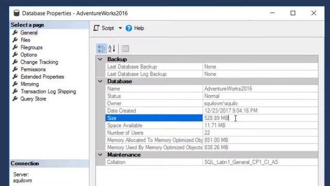
Task: Select Memory Allocated To Memory Optimized row
Action: click(211, 140)
